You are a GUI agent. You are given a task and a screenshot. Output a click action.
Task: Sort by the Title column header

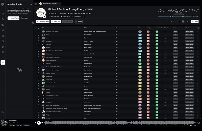[x=43, y=28]
